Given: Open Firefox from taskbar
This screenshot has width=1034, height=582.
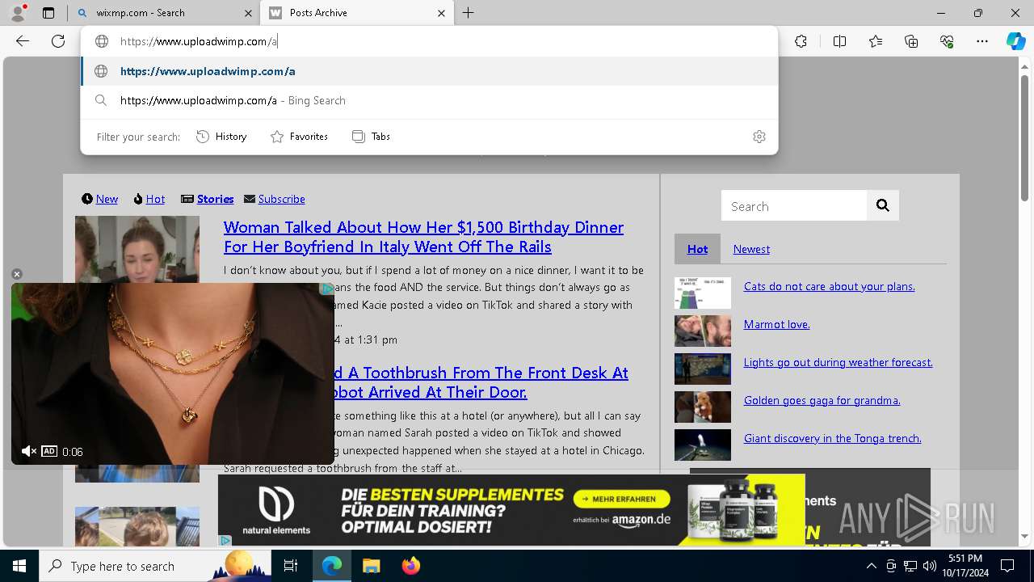Looking at the screenshot, I should (x=410, y=566).
